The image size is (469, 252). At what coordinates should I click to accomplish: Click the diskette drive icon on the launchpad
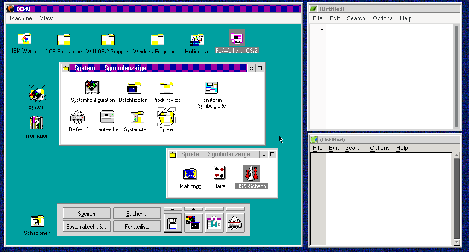coord(173,223)
